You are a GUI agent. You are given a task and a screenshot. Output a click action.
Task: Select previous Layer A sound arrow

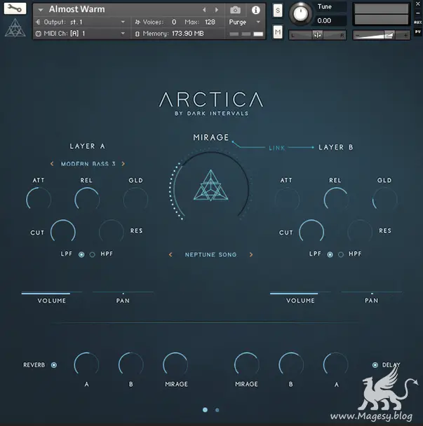52,163
